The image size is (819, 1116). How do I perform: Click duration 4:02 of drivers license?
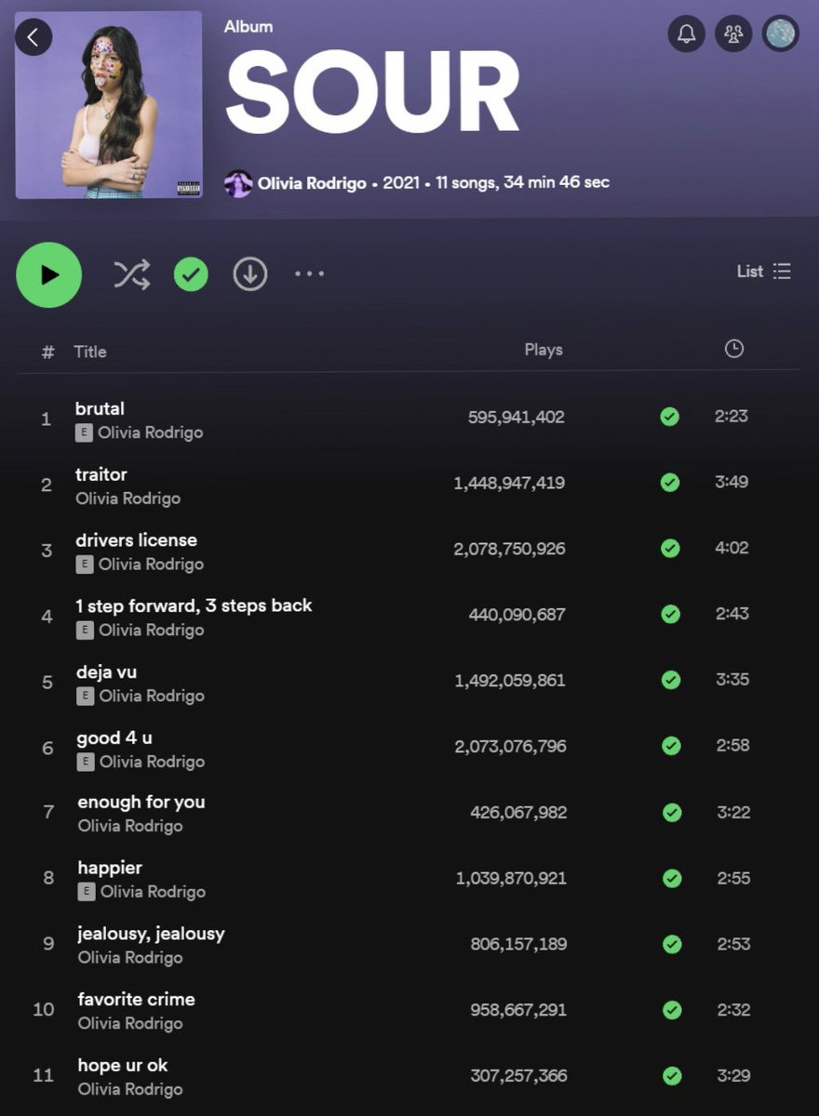[x=732, y=548]
